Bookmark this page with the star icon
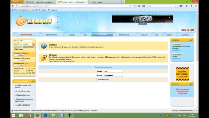The width and height of the screenshot is (209, 118). click(130, 6)
